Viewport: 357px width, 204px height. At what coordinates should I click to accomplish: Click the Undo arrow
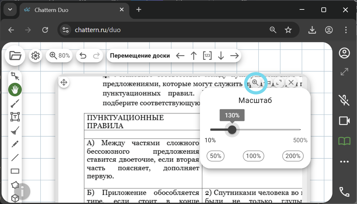pyautogui.click(x=83, y=55)
